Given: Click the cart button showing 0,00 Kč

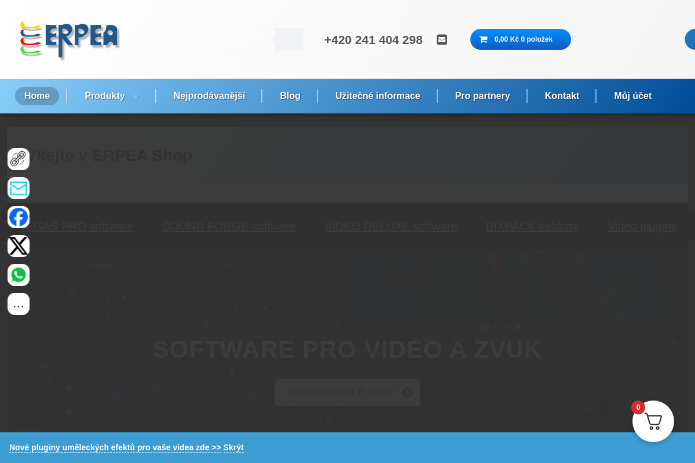Looking at the screenshot, I should tap(520, 39).
